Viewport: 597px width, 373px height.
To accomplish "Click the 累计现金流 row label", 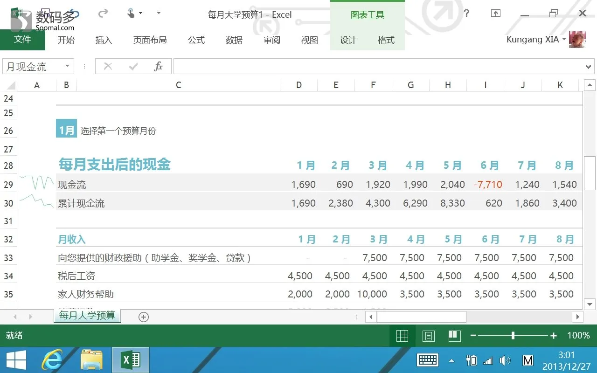I will (x=81, y=203).
